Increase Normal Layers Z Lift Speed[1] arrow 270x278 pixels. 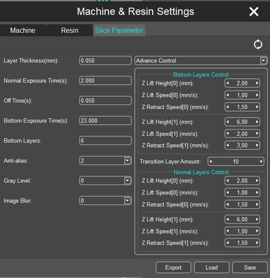pyautogui.click(x=257, y=232)
